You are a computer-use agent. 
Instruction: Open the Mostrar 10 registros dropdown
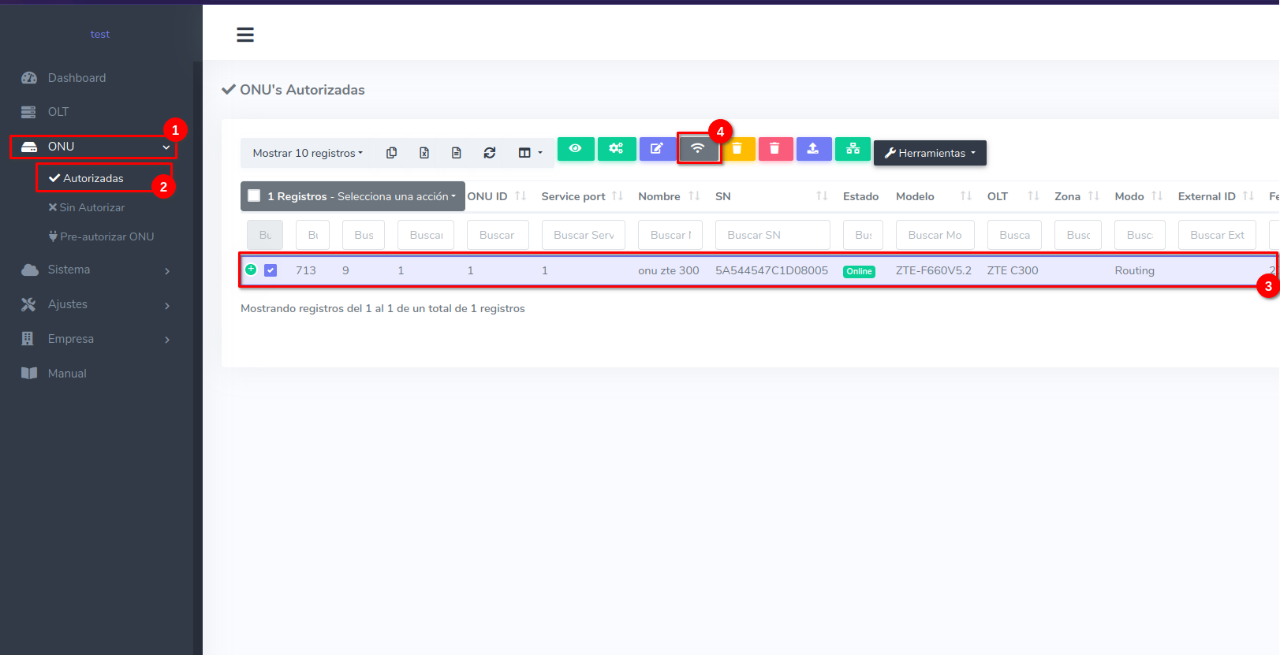(x=308, y=153)
